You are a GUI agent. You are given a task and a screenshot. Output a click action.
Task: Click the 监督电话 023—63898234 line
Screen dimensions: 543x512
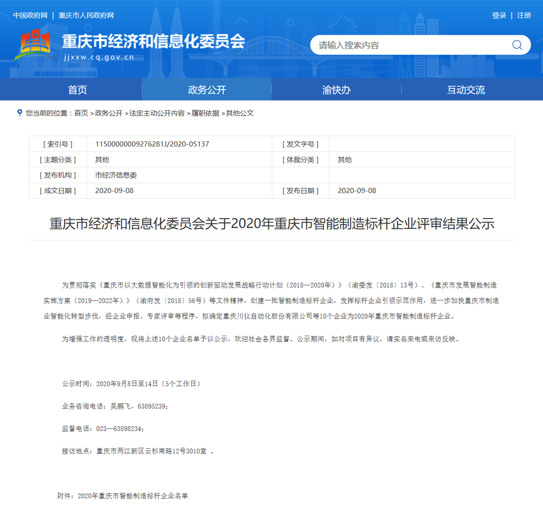(x=103, y=428)
